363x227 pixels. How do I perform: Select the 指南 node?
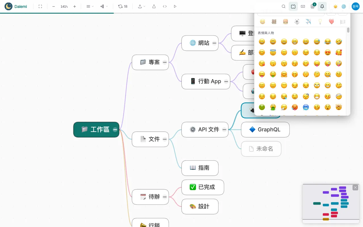[x=200, y=168]
